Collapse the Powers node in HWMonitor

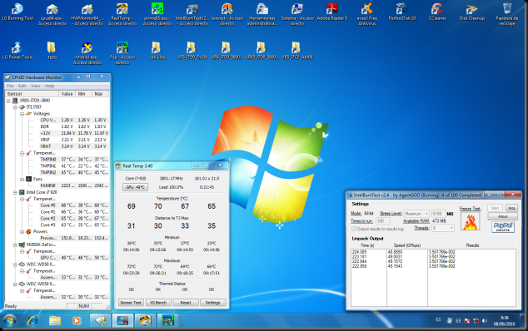click(x=22, y=232)
